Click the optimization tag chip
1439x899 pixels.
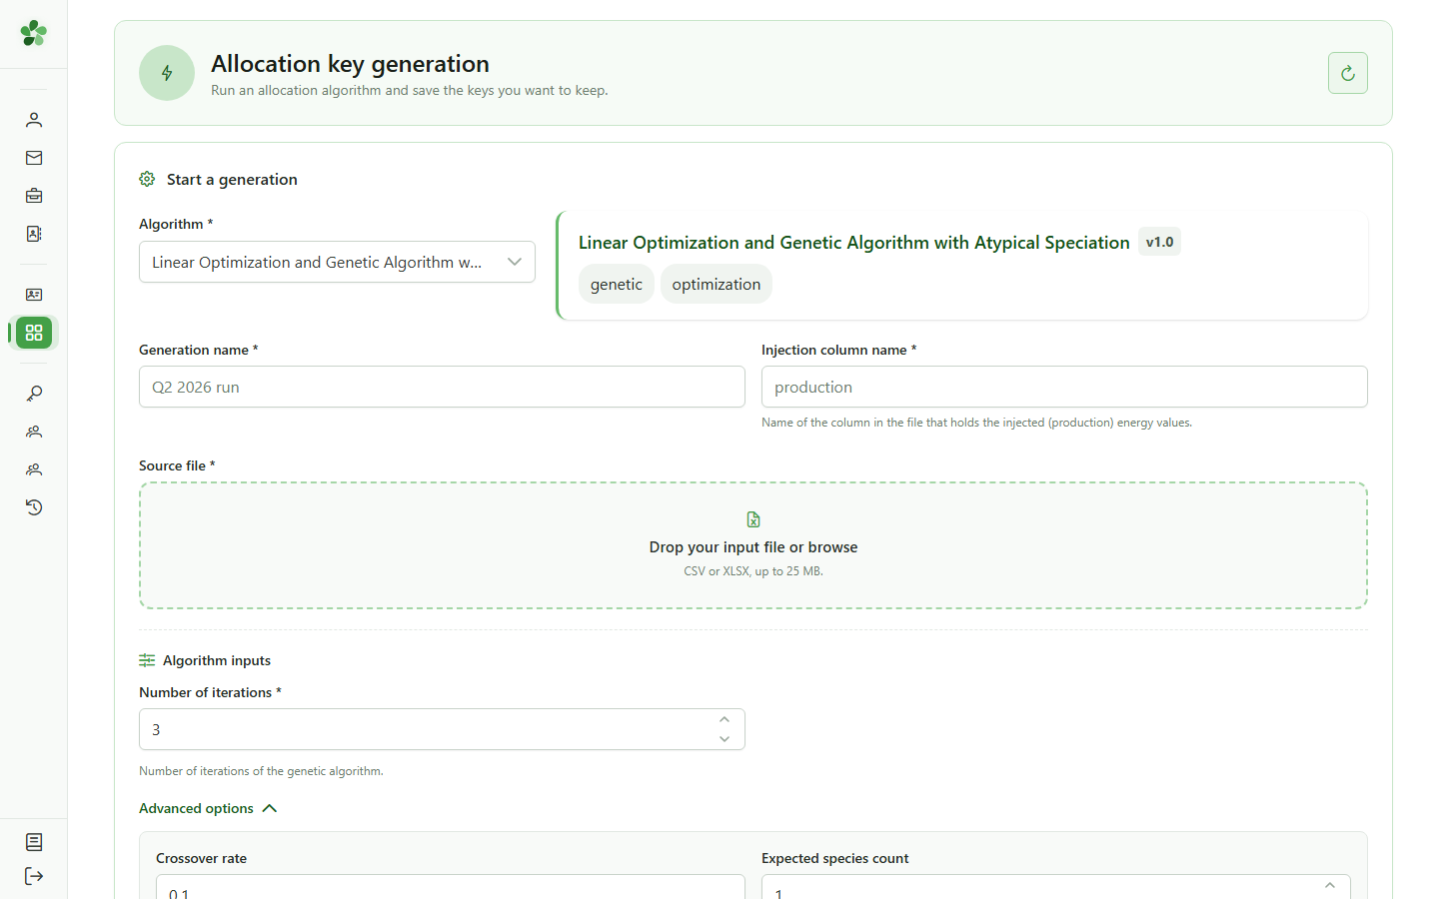pyautogui.click(x=717, y=284)
